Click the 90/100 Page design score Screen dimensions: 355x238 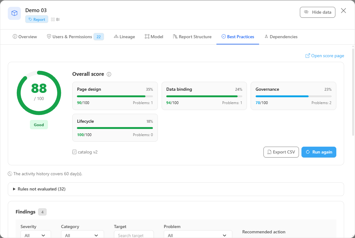coord(83,103)
